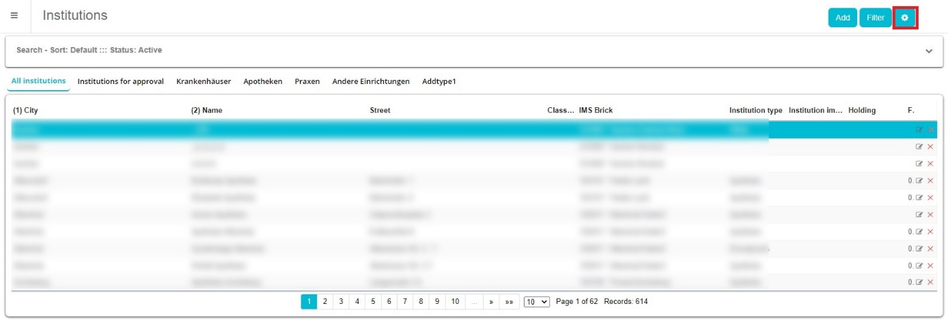948x321 pixels.
Task: Click edit icon in the first highlighted row
Action: [919, 130]
